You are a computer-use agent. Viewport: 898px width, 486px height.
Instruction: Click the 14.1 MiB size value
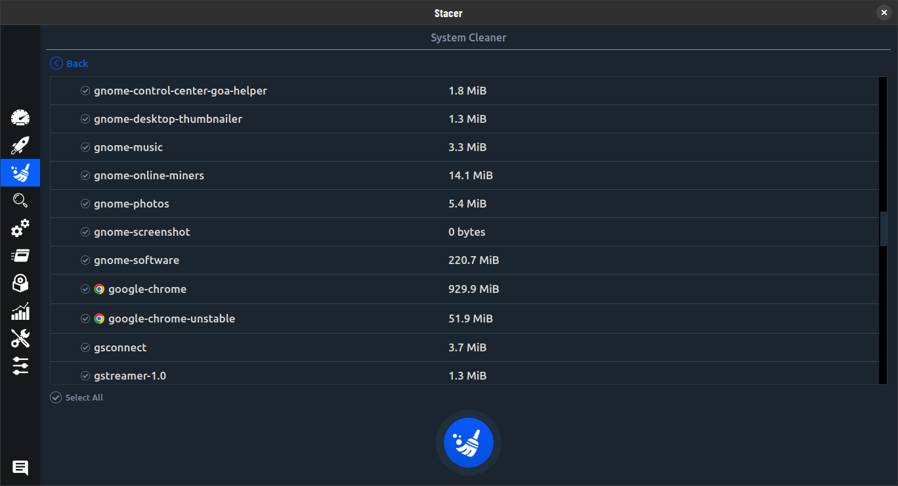pos(471,175)
